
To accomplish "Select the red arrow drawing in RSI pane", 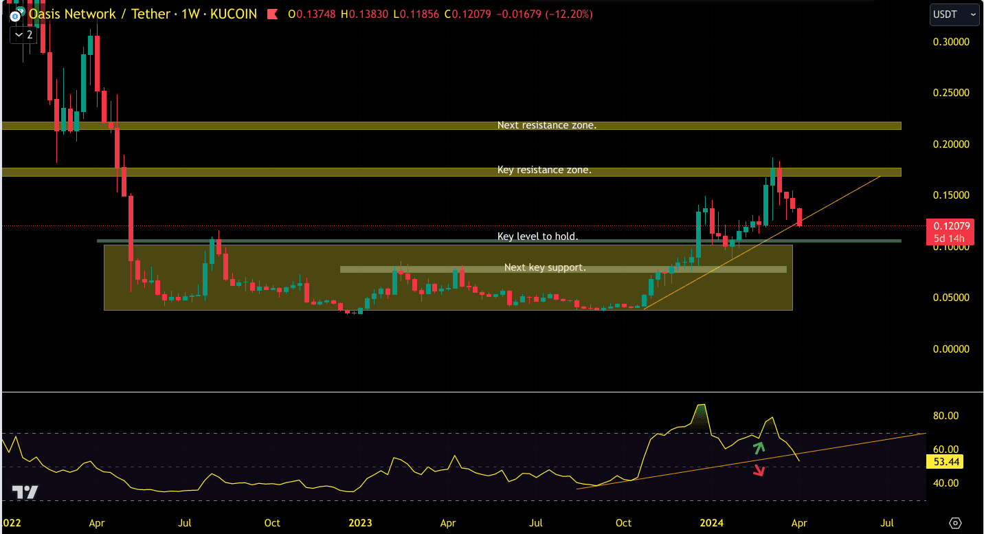I will 759,470.
